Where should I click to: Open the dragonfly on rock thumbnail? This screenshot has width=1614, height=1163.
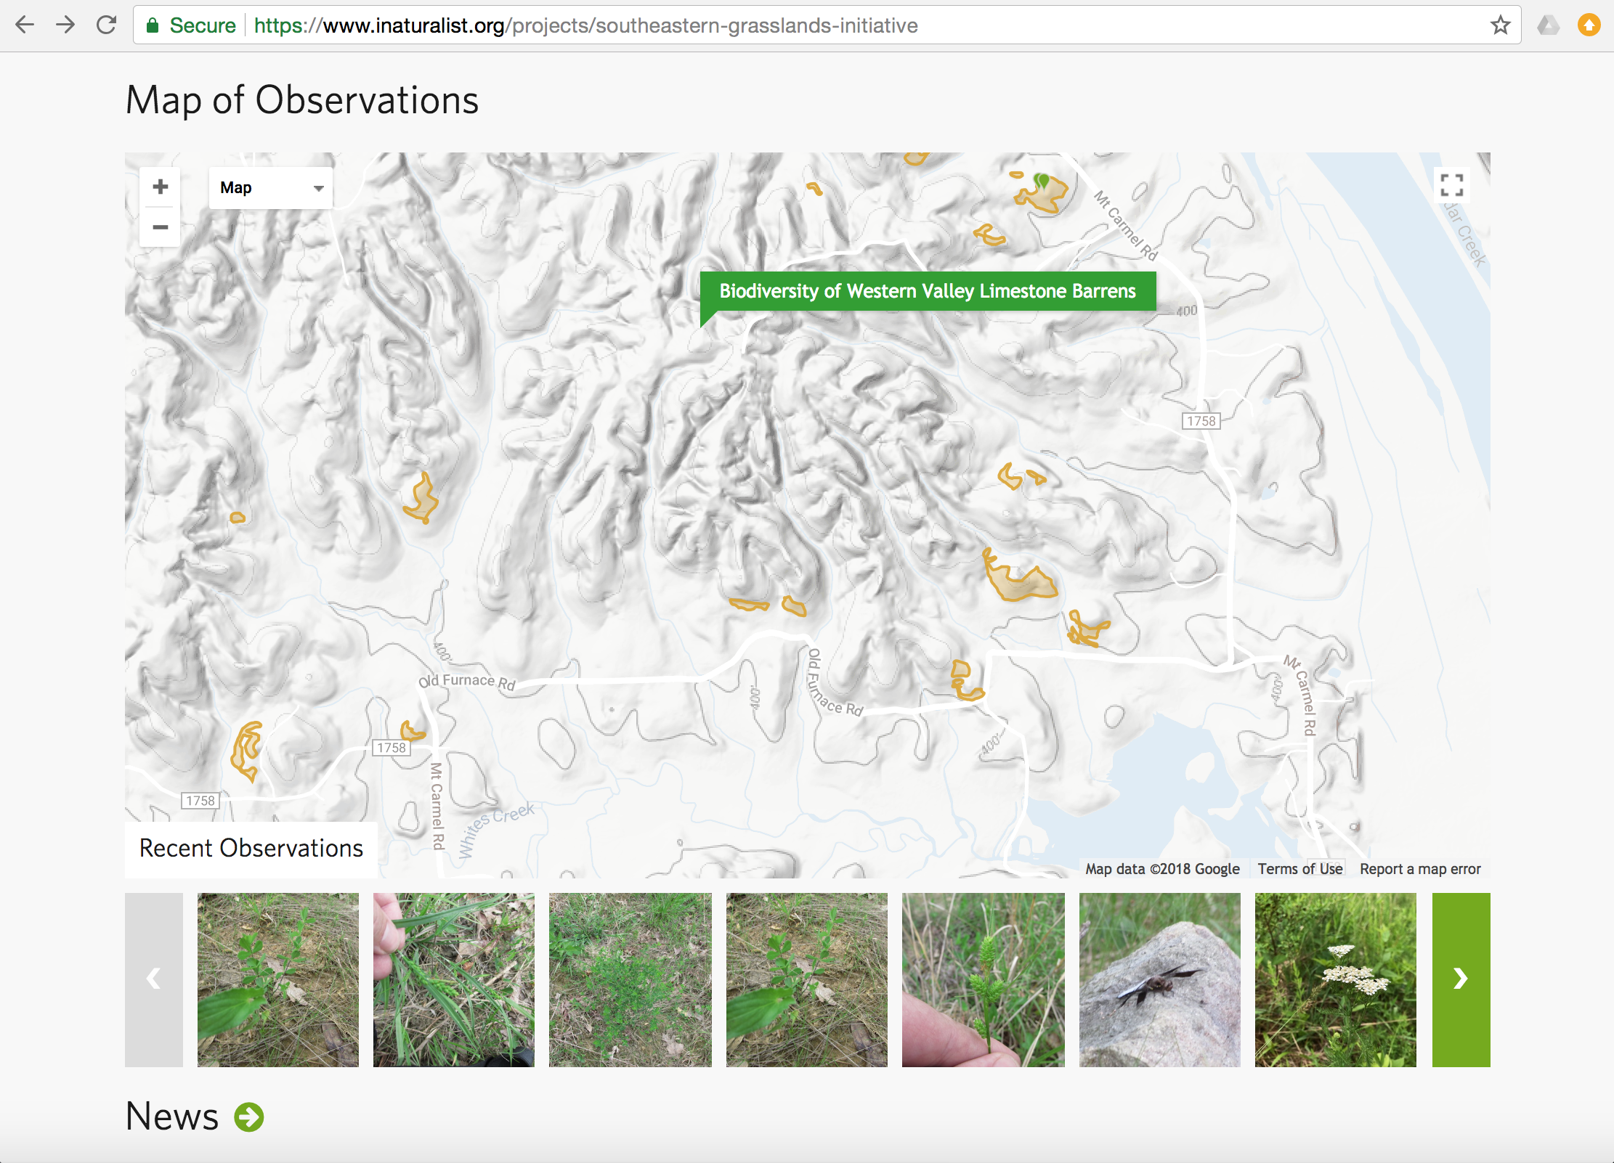pyautogui.click(x=1159, y=979)
